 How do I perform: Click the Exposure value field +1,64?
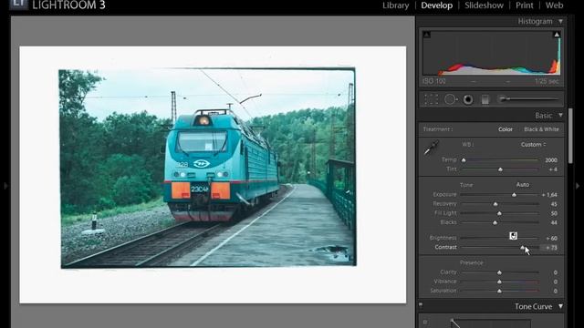click(x=549, y=195)
